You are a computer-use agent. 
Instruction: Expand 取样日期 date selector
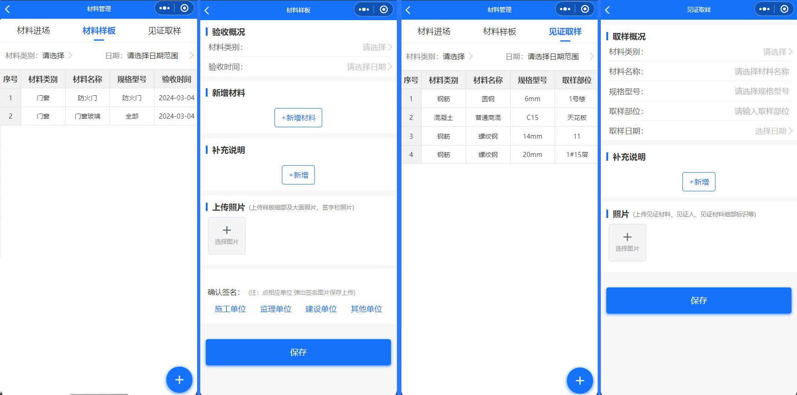click(773, 131)
